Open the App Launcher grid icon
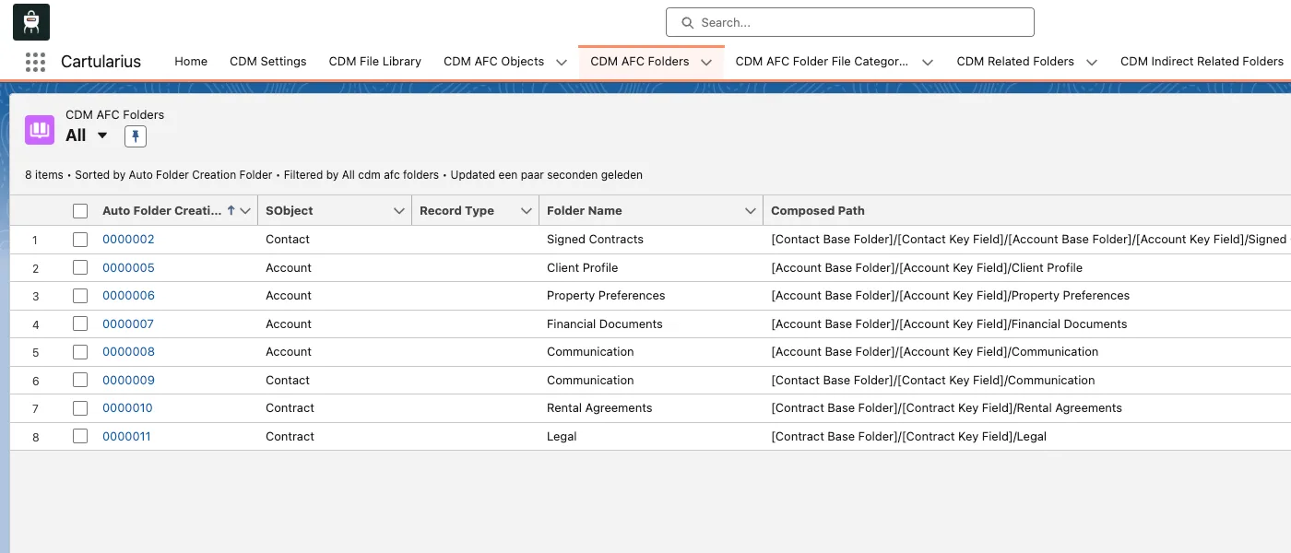Screen dimensions: 1291x553 (x=35, y=62)
